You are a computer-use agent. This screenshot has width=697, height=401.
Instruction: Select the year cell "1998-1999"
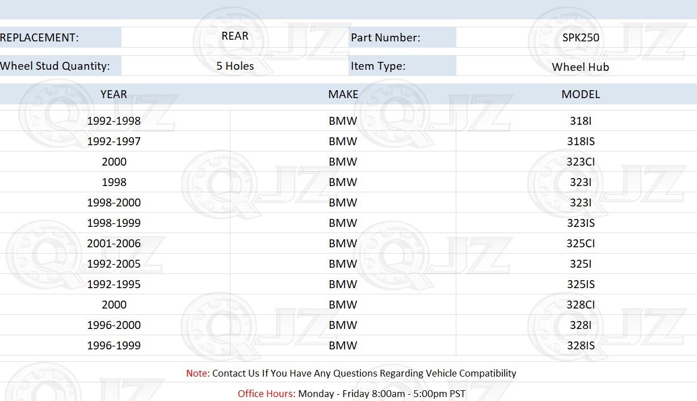click(114, 223)
